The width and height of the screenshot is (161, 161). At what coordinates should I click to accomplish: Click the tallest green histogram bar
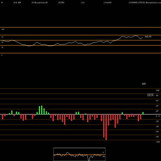click(x=42, y=110)
